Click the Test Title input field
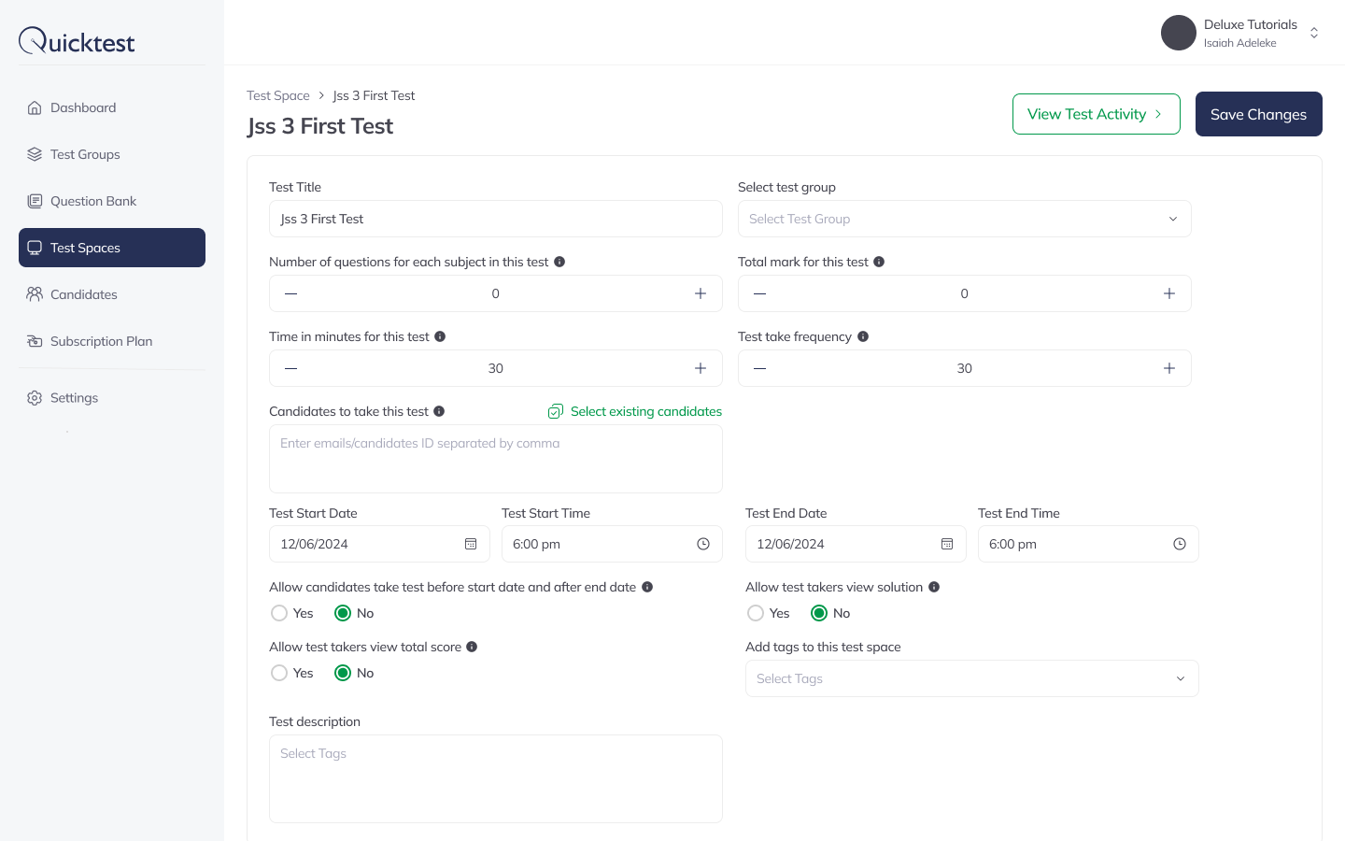1345x841 pixels. pyautogui.click(x=495, y=219)
